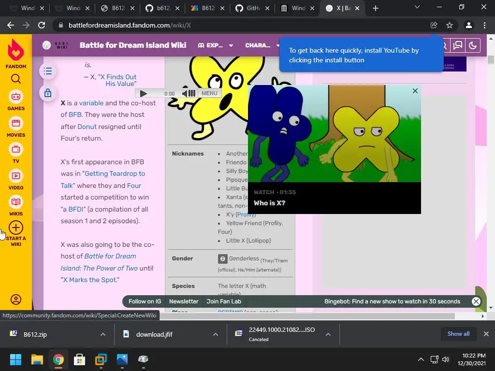The image size is (495, 371).
Task: Show hidden system tray icons
Action: (421, 359)
